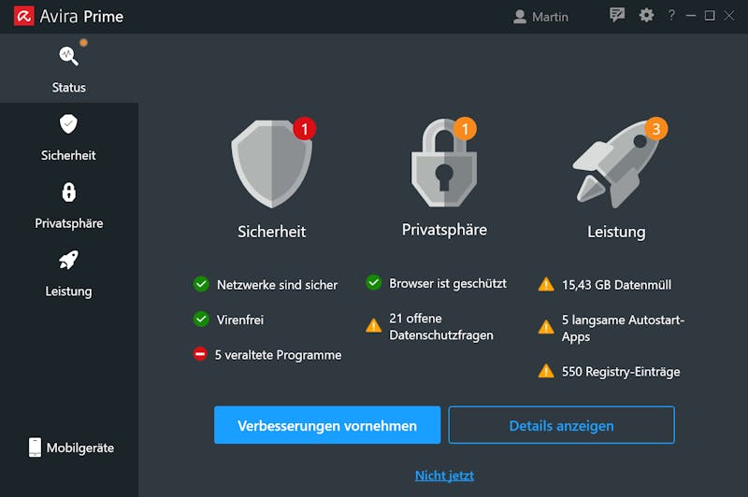This screenshot has width=748, height=497.
Task: Click 'Browser ist geschützt' text
Action: tap(448, 283)
